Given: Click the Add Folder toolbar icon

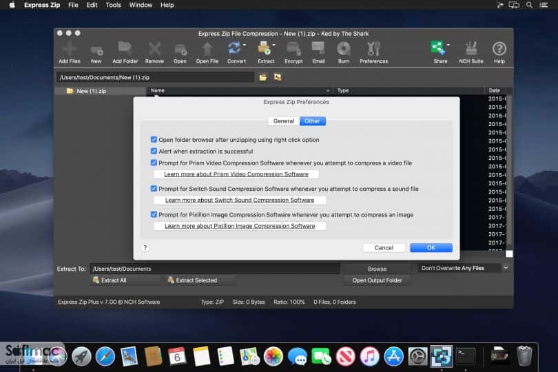Looking at the screenshot, I should tap(125, 52).
